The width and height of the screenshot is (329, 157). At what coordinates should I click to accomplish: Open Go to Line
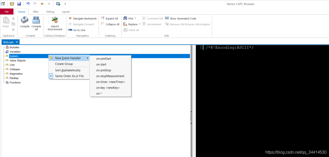click(77, 30)
